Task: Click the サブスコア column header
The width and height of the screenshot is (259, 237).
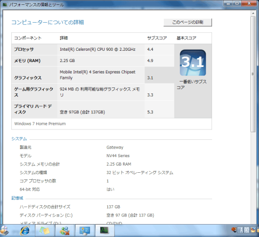Action: click(157, 38)
